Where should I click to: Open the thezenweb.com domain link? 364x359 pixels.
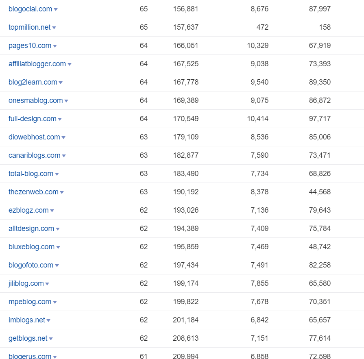coord(33,192)
